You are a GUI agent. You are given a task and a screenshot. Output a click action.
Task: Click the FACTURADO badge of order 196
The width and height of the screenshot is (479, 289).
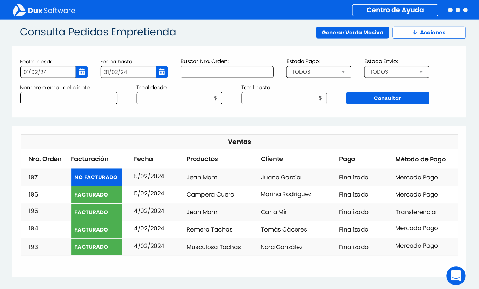pos(96,194)
